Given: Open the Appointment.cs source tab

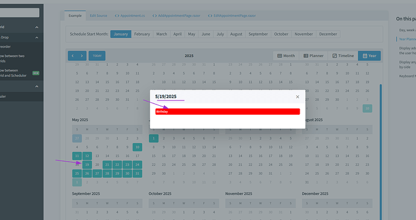Looking at the screenshot, I should tap(130, 16).
